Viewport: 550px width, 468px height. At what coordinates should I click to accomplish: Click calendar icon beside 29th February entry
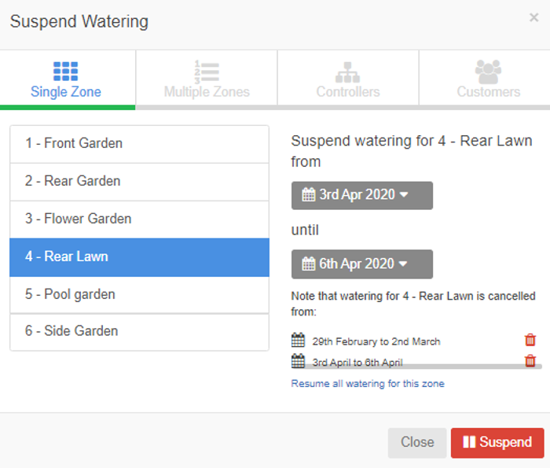[298, 340]
